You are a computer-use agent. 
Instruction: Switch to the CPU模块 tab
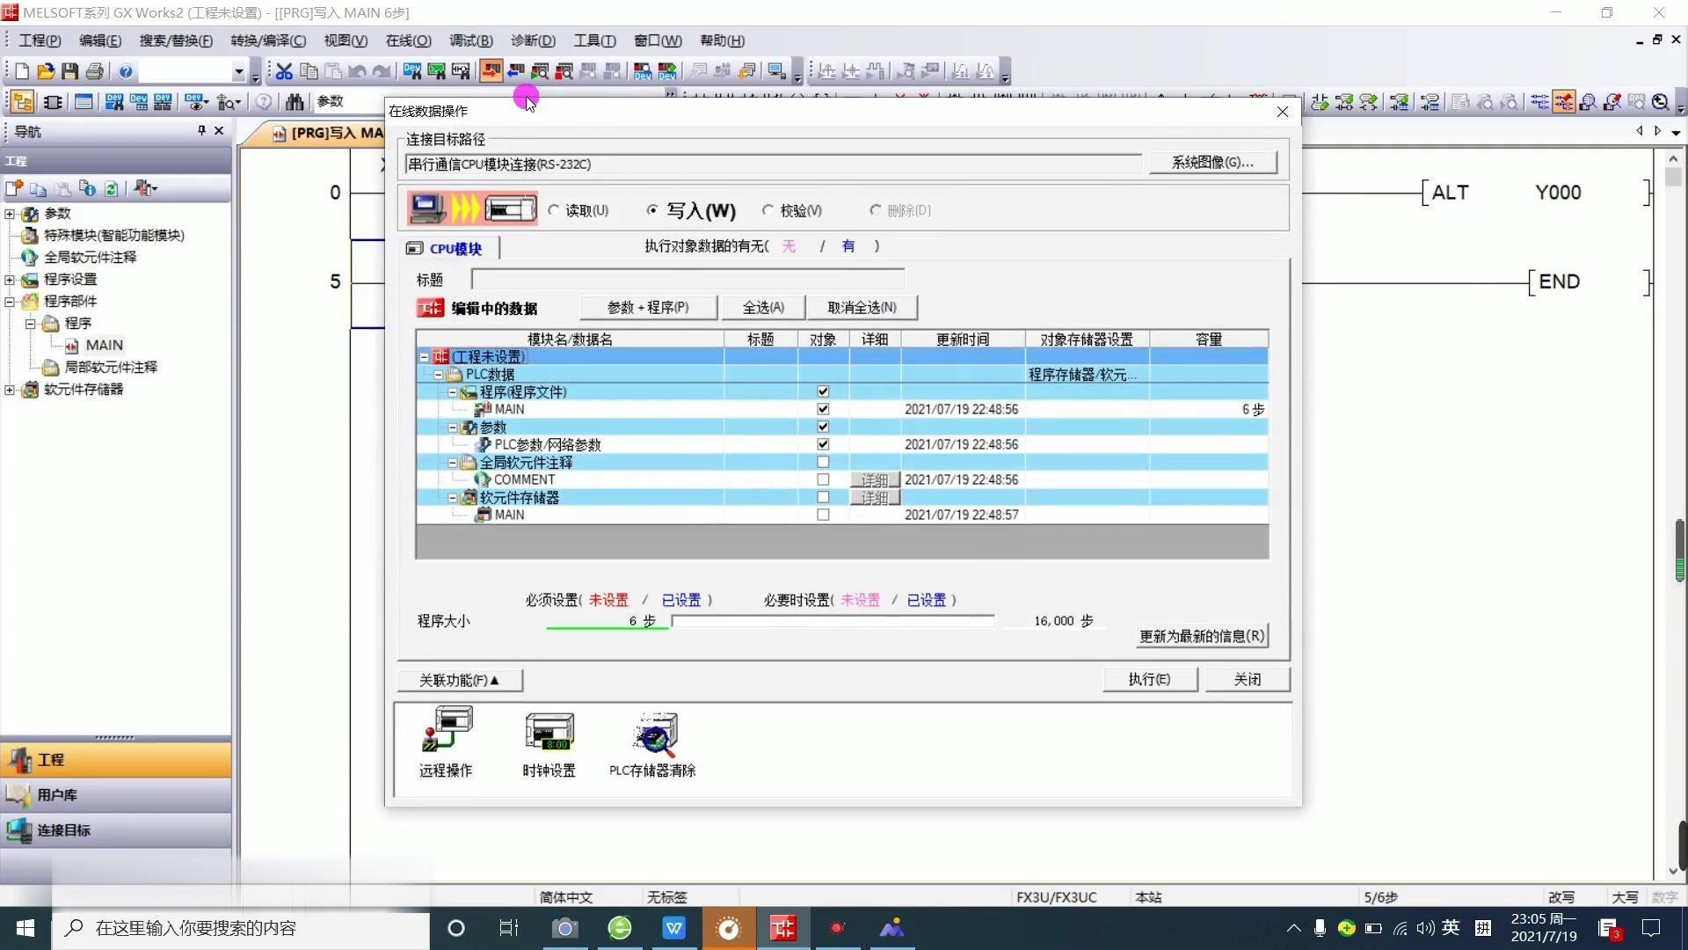(x=447, y=249)
